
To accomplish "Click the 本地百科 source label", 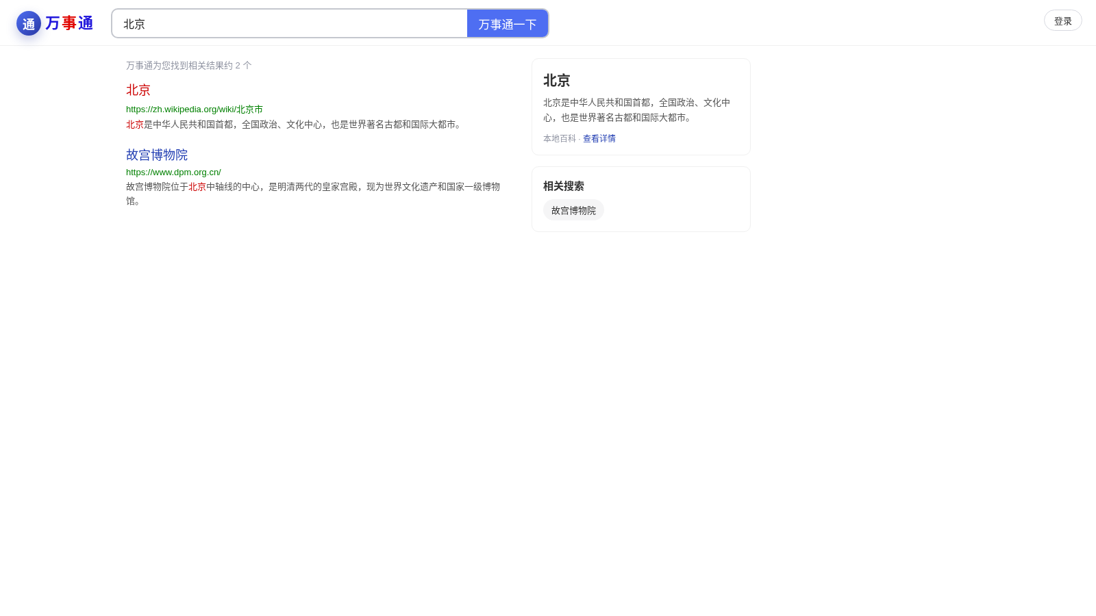I will [560, 138].
